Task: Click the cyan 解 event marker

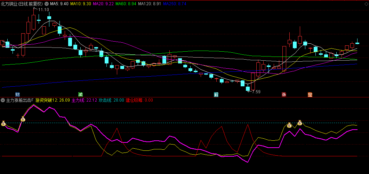Action: [x=216, y=94]
